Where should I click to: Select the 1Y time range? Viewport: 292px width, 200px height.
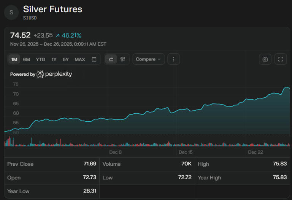54,59
